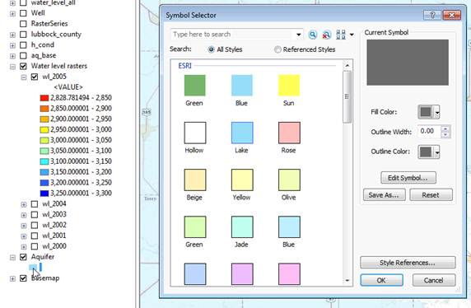Select the Jade fill symbol
Viewport: 471px width, 308px height.
(242, 226)
